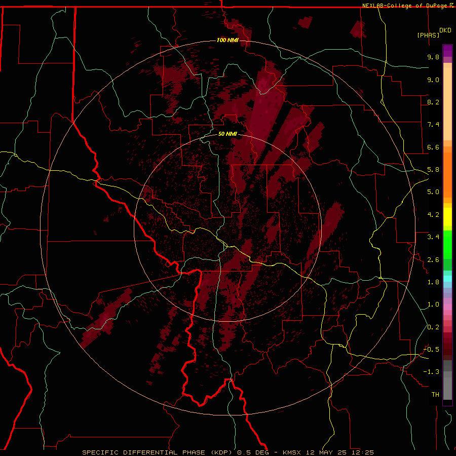Click the 4.2 scale value
This screenshot has width=456, height=456.
[433, 215]
